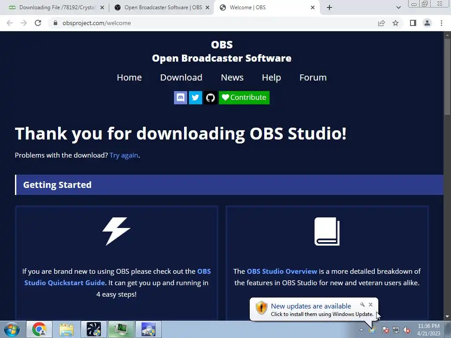
Task: Click the scrollbar down arrow
Action: pyautogui.click(x=447, y=317)
